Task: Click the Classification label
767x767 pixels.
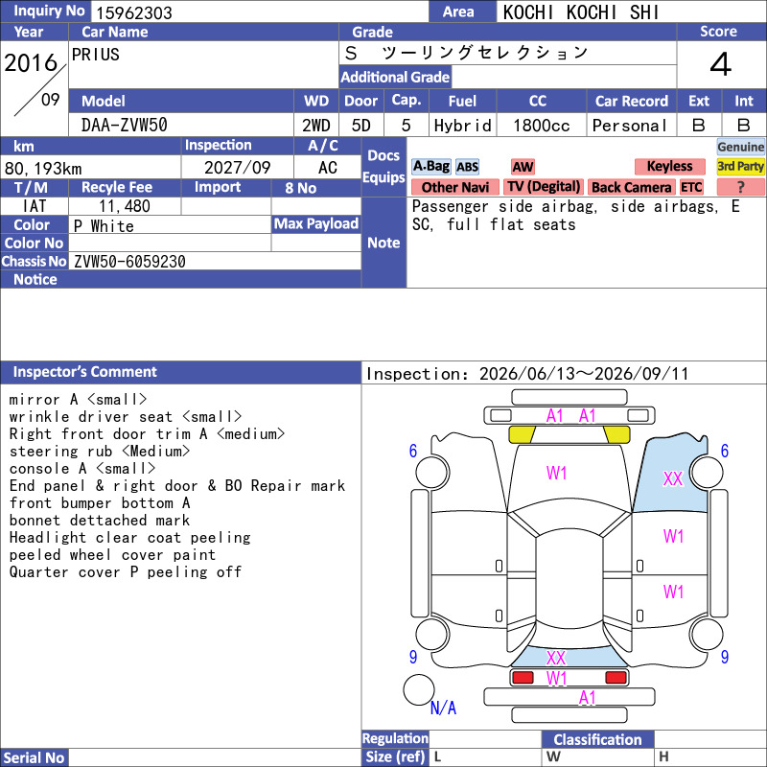Action: pos(597,739)
